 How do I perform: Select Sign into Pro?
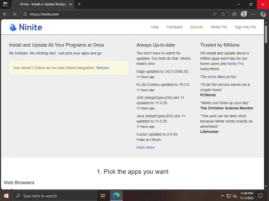[245, 27]
